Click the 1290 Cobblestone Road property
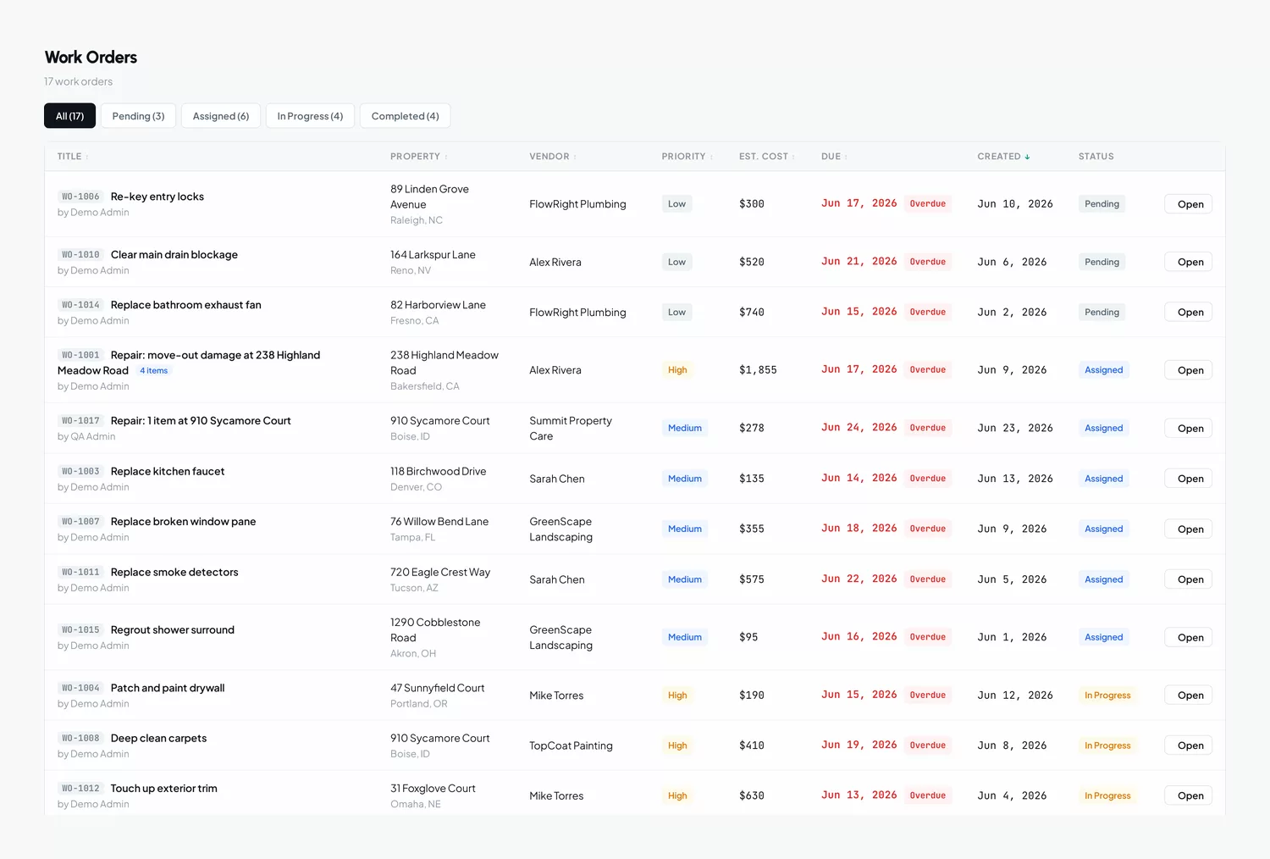 point(435,629)
